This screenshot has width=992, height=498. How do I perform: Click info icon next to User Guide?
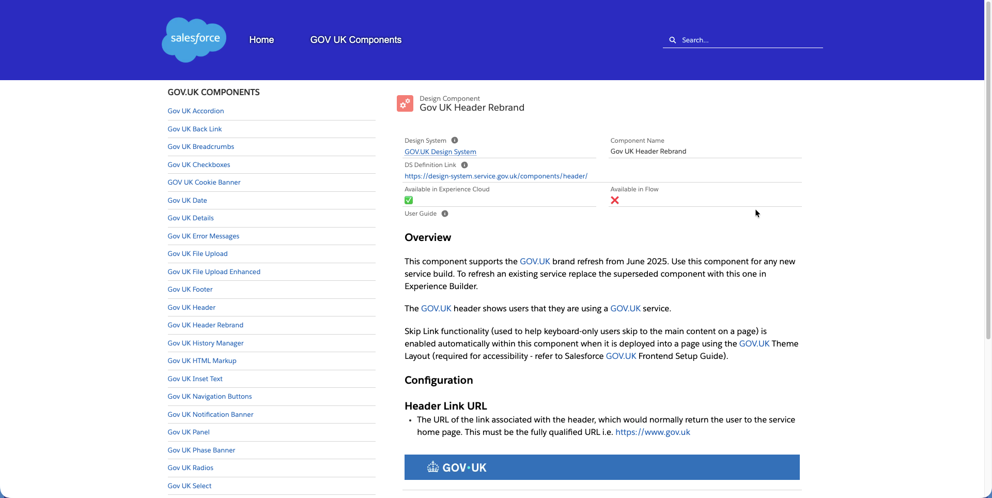pos(445,214)
